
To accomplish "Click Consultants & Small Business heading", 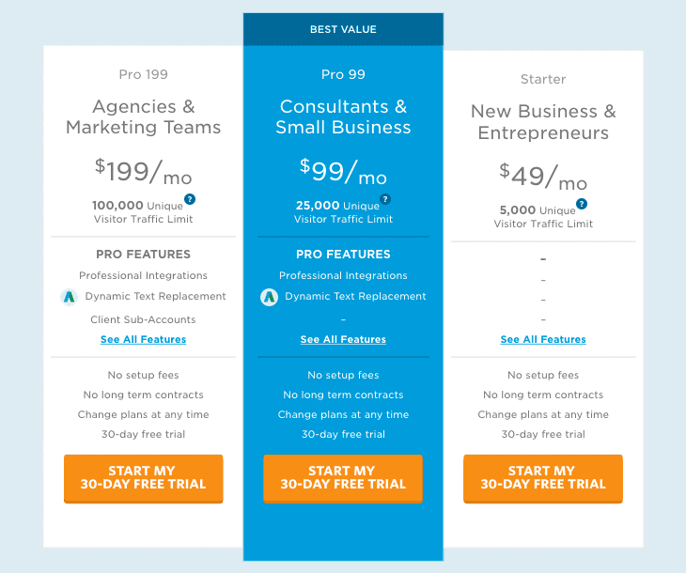I will (343, 117).
